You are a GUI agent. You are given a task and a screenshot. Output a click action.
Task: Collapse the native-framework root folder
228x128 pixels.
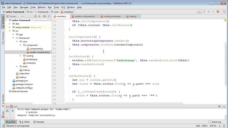pyautogui.click(x=6, y=20)
